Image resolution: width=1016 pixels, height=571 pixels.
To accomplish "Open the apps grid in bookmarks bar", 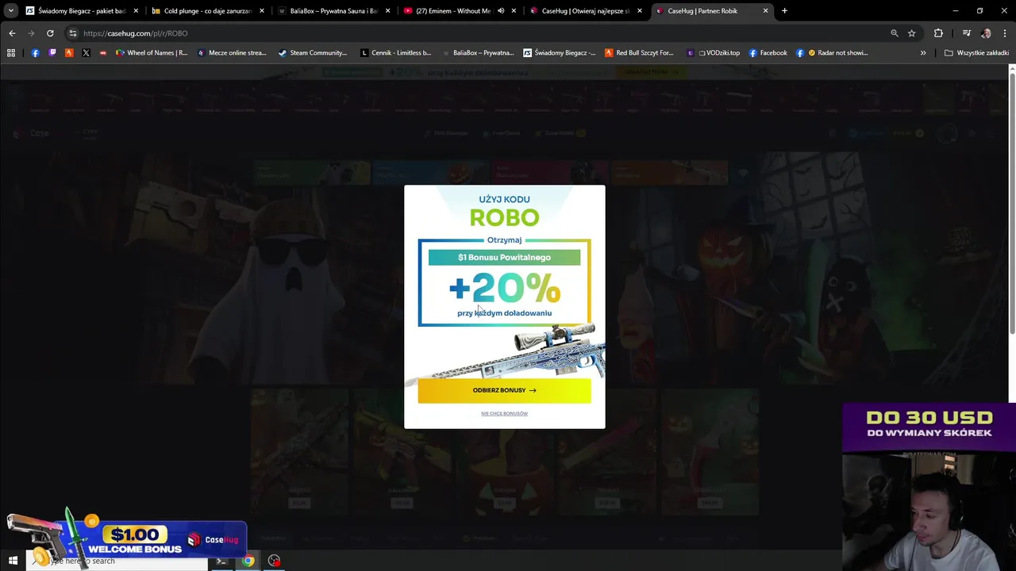I will pos(11,53).
